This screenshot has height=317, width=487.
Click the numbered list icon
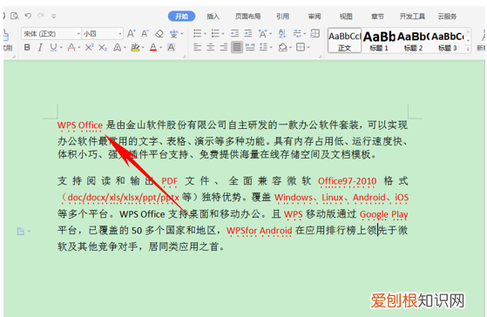click(215, 33)
